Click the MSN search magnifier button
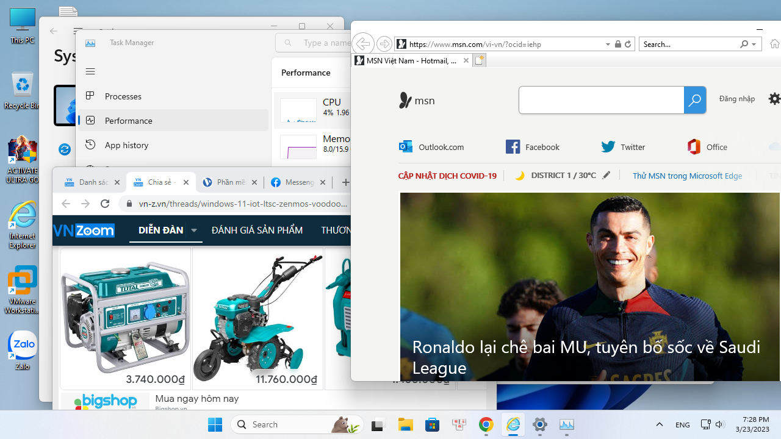The image size is (781, 439). 694,99
